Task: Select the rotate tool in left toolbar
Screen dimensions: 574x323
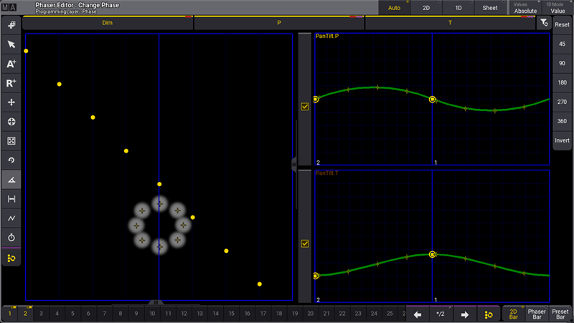Action: pos(11,160)
